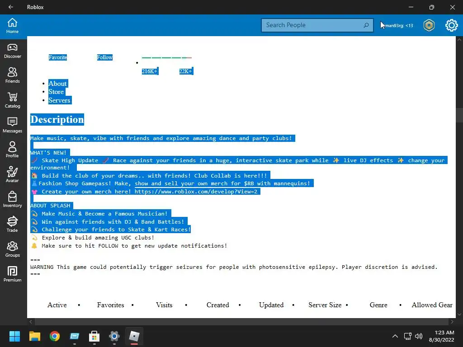463x347 pixels.
Task: Click the 'Explore & build amazing UGC clubs!' line
Action: point(98,238)
